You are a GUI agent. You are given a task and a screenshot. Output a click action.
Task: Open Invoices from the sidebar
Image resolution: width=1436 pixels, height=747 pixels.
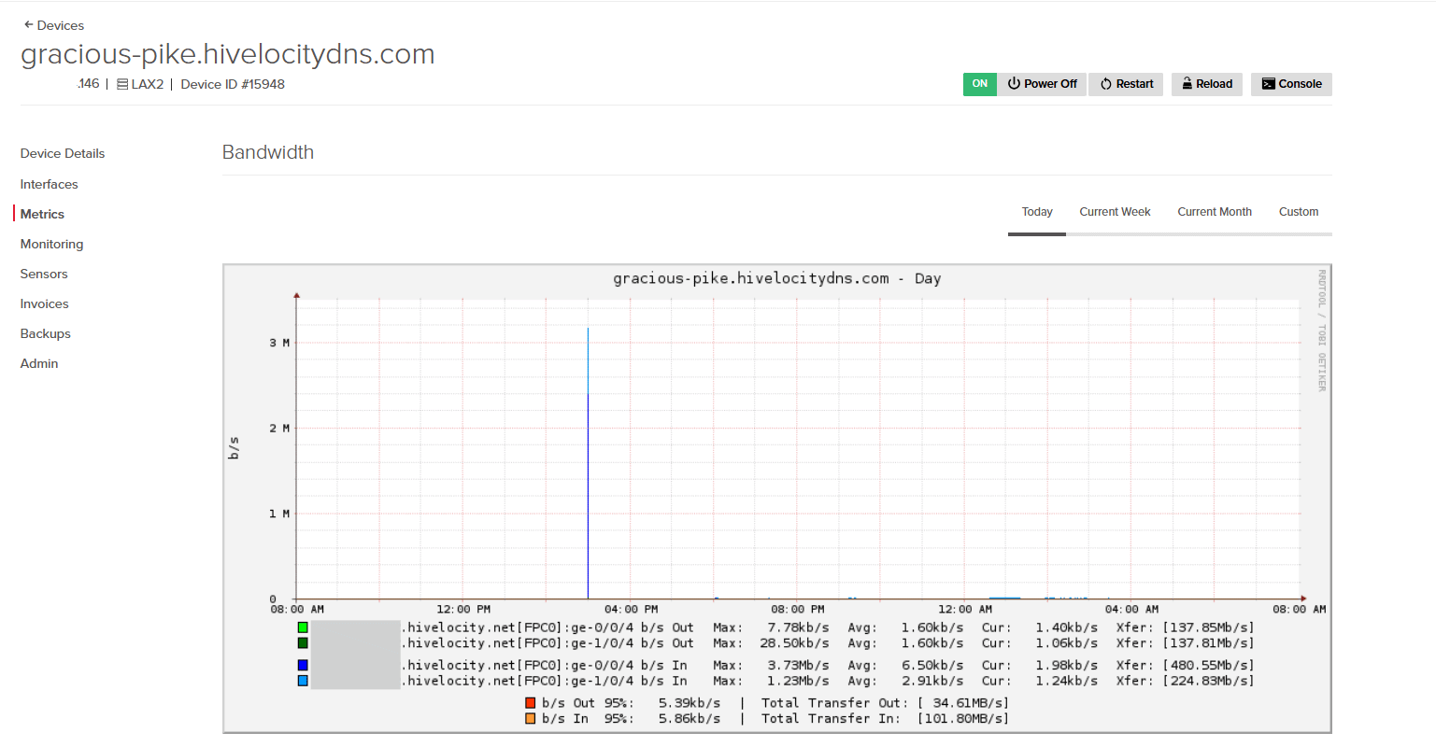tap(45, 303)
